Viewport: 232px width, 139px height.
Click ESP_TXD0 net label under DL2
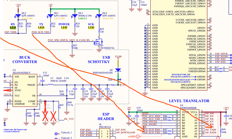pos(10,32)
